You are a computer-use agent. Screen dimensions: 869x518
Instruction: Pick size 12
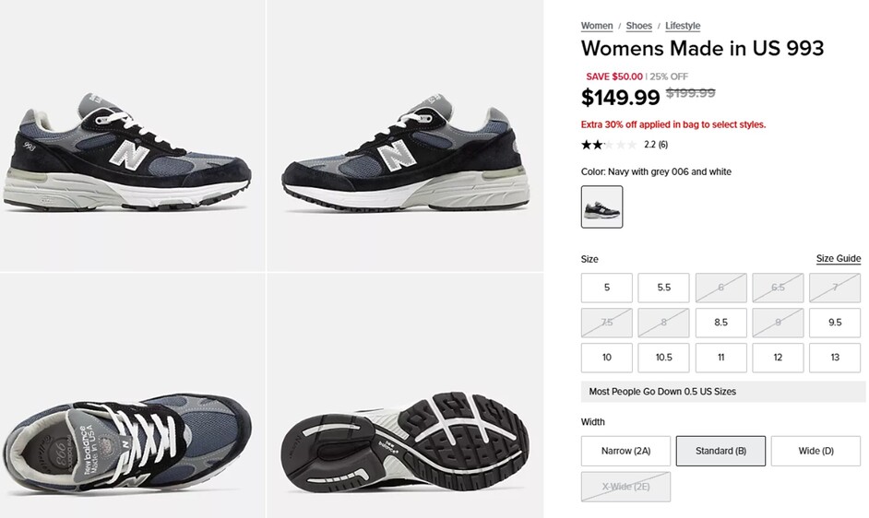click(778, 358)
